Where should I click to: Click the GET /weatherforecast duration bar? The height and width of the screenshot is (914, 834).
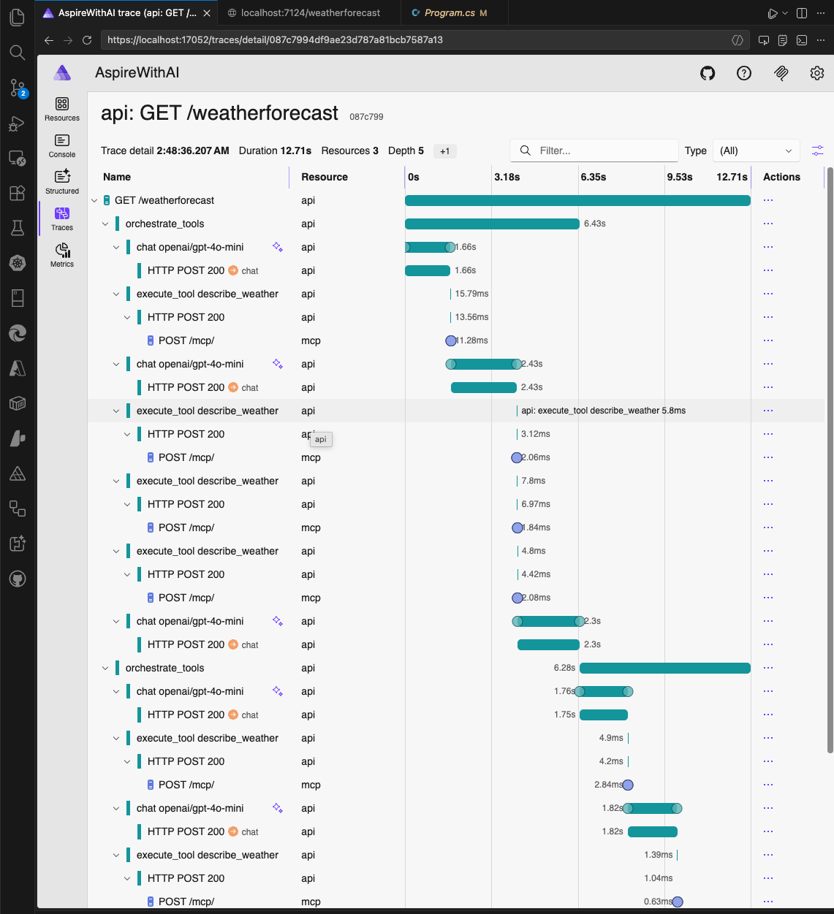[577, 200]
